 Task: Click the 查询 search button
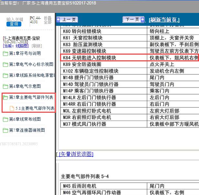coord(14,24)
